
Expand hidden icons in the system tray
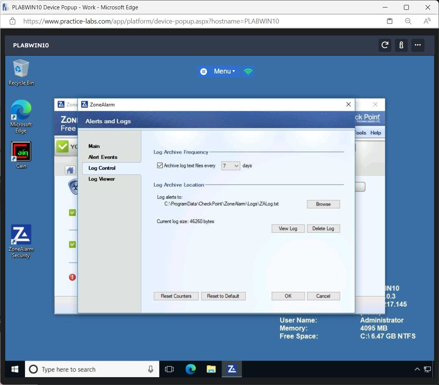coord(417,369)
